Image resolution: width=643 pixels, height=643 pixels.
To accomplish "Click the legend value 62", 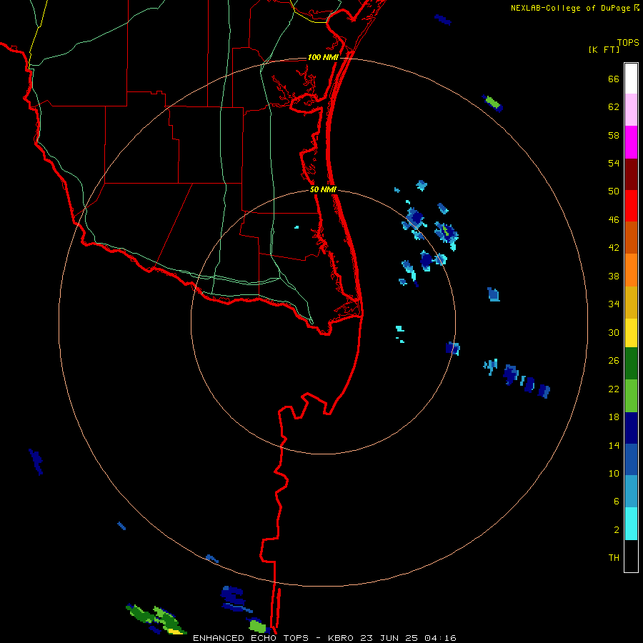I will tap(614, 107).
